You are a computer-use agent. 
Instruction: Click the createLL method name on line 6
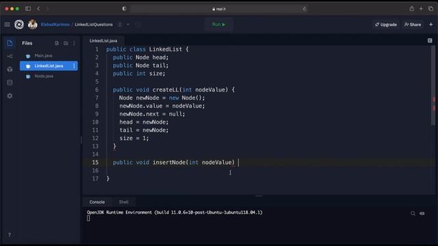point(166,90)
